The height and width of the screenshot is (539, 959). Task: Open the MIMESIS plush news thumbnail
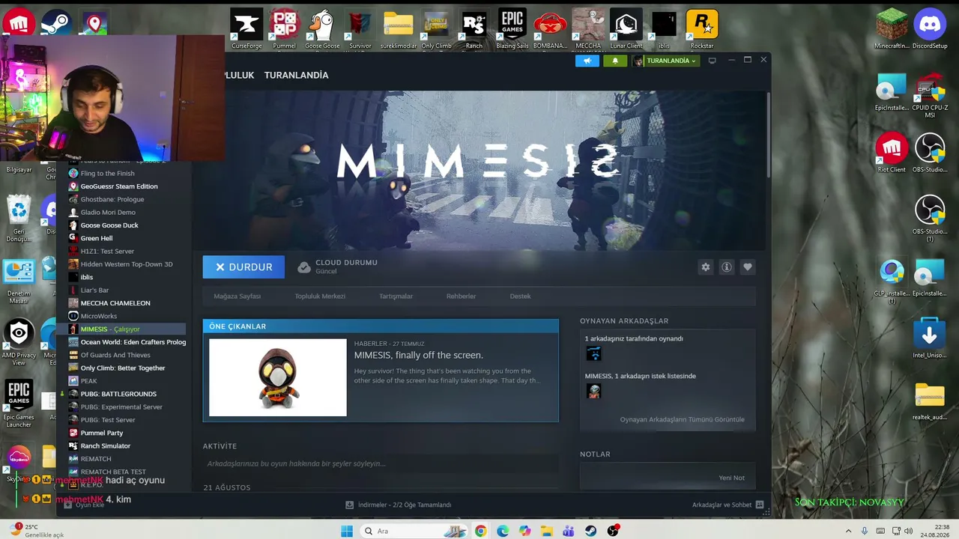(x=278, y=377)
